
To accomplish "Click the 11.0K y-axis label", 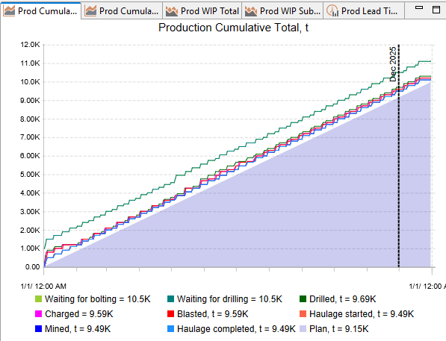I will click(x=30, y=63).
